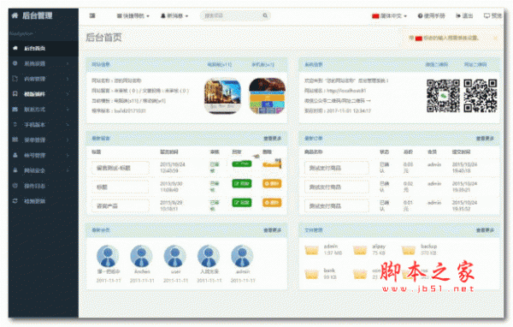Open the 测试支付商品 order priced 0.02元
Viewport: 513px width, 327px height.
[336, 187]
